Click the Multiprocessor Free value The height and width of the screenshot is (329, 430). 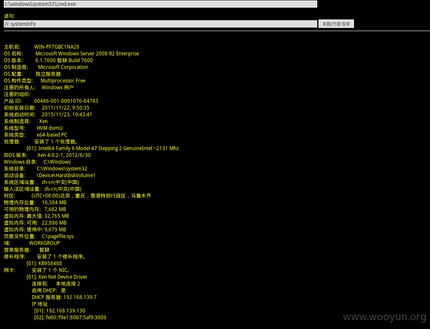pyautogui.click(x=63, y=81)
